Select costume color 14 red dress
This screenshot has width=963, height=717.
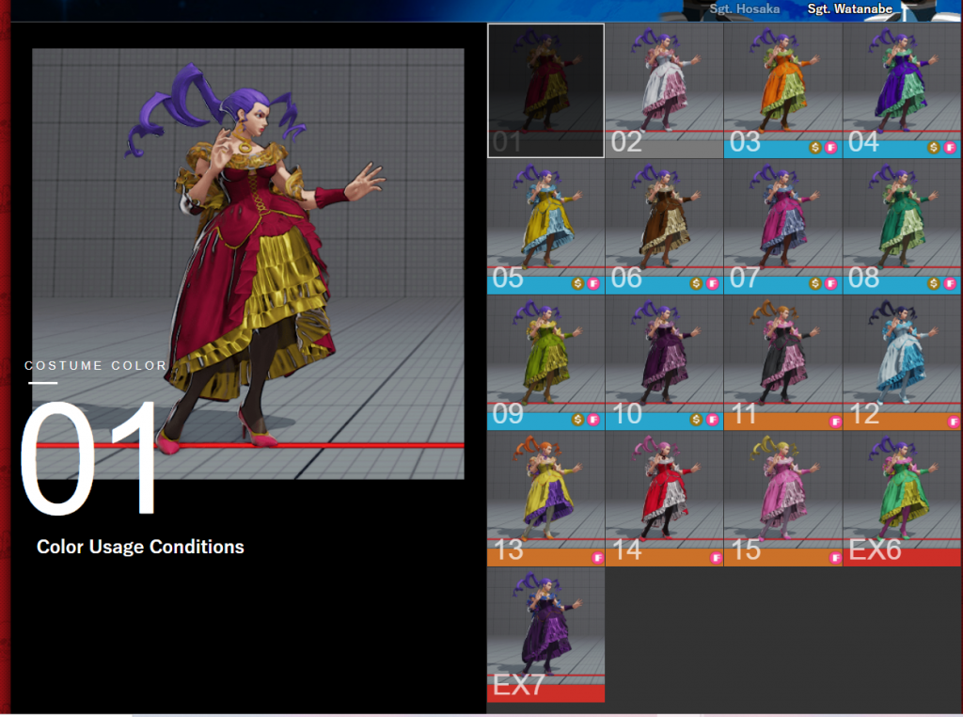tap(664, 499)
